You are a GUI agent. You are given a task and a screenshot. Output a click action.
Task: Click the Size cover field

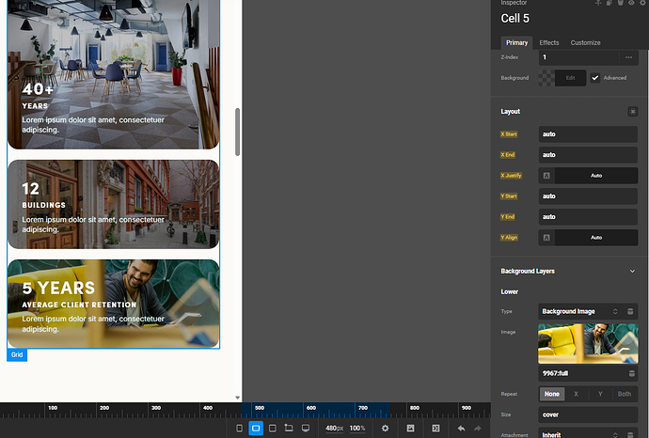[588, 415]
